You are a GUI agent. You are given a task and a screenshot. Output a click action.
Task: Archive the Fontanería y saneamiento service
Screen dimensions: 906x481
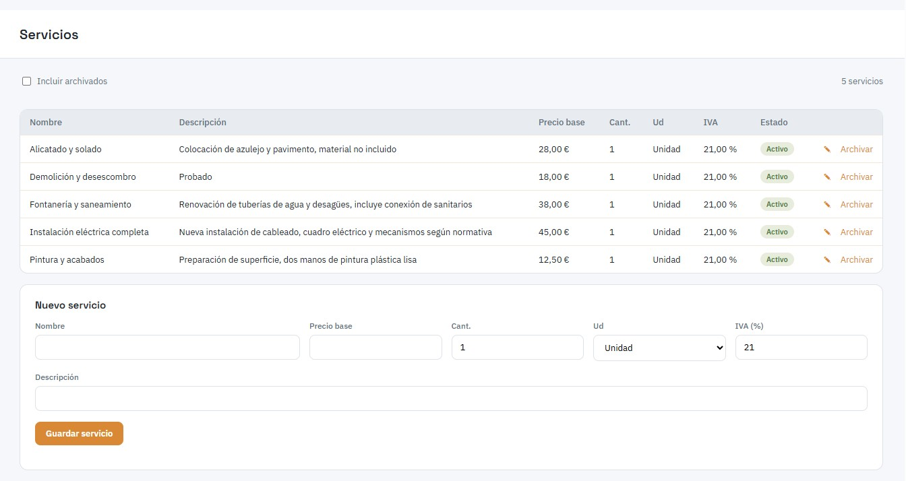tap(856, 205)
